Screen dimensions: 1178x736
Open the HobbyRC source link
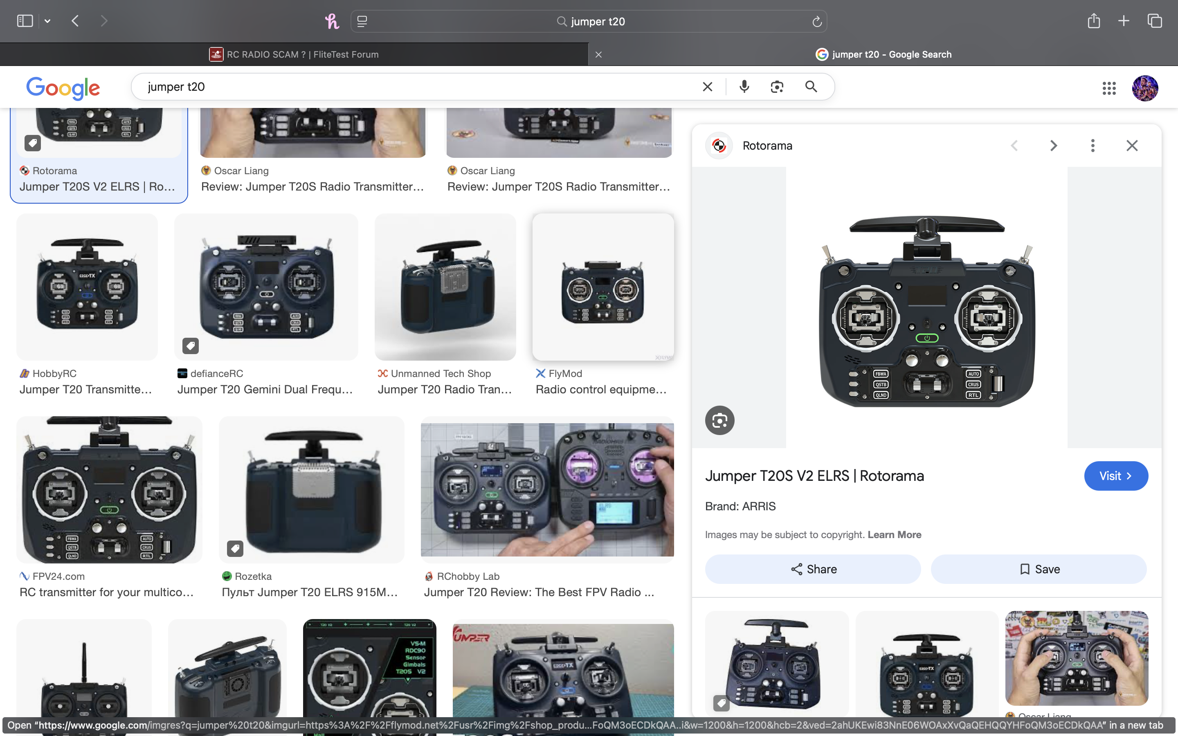[48, 373]
